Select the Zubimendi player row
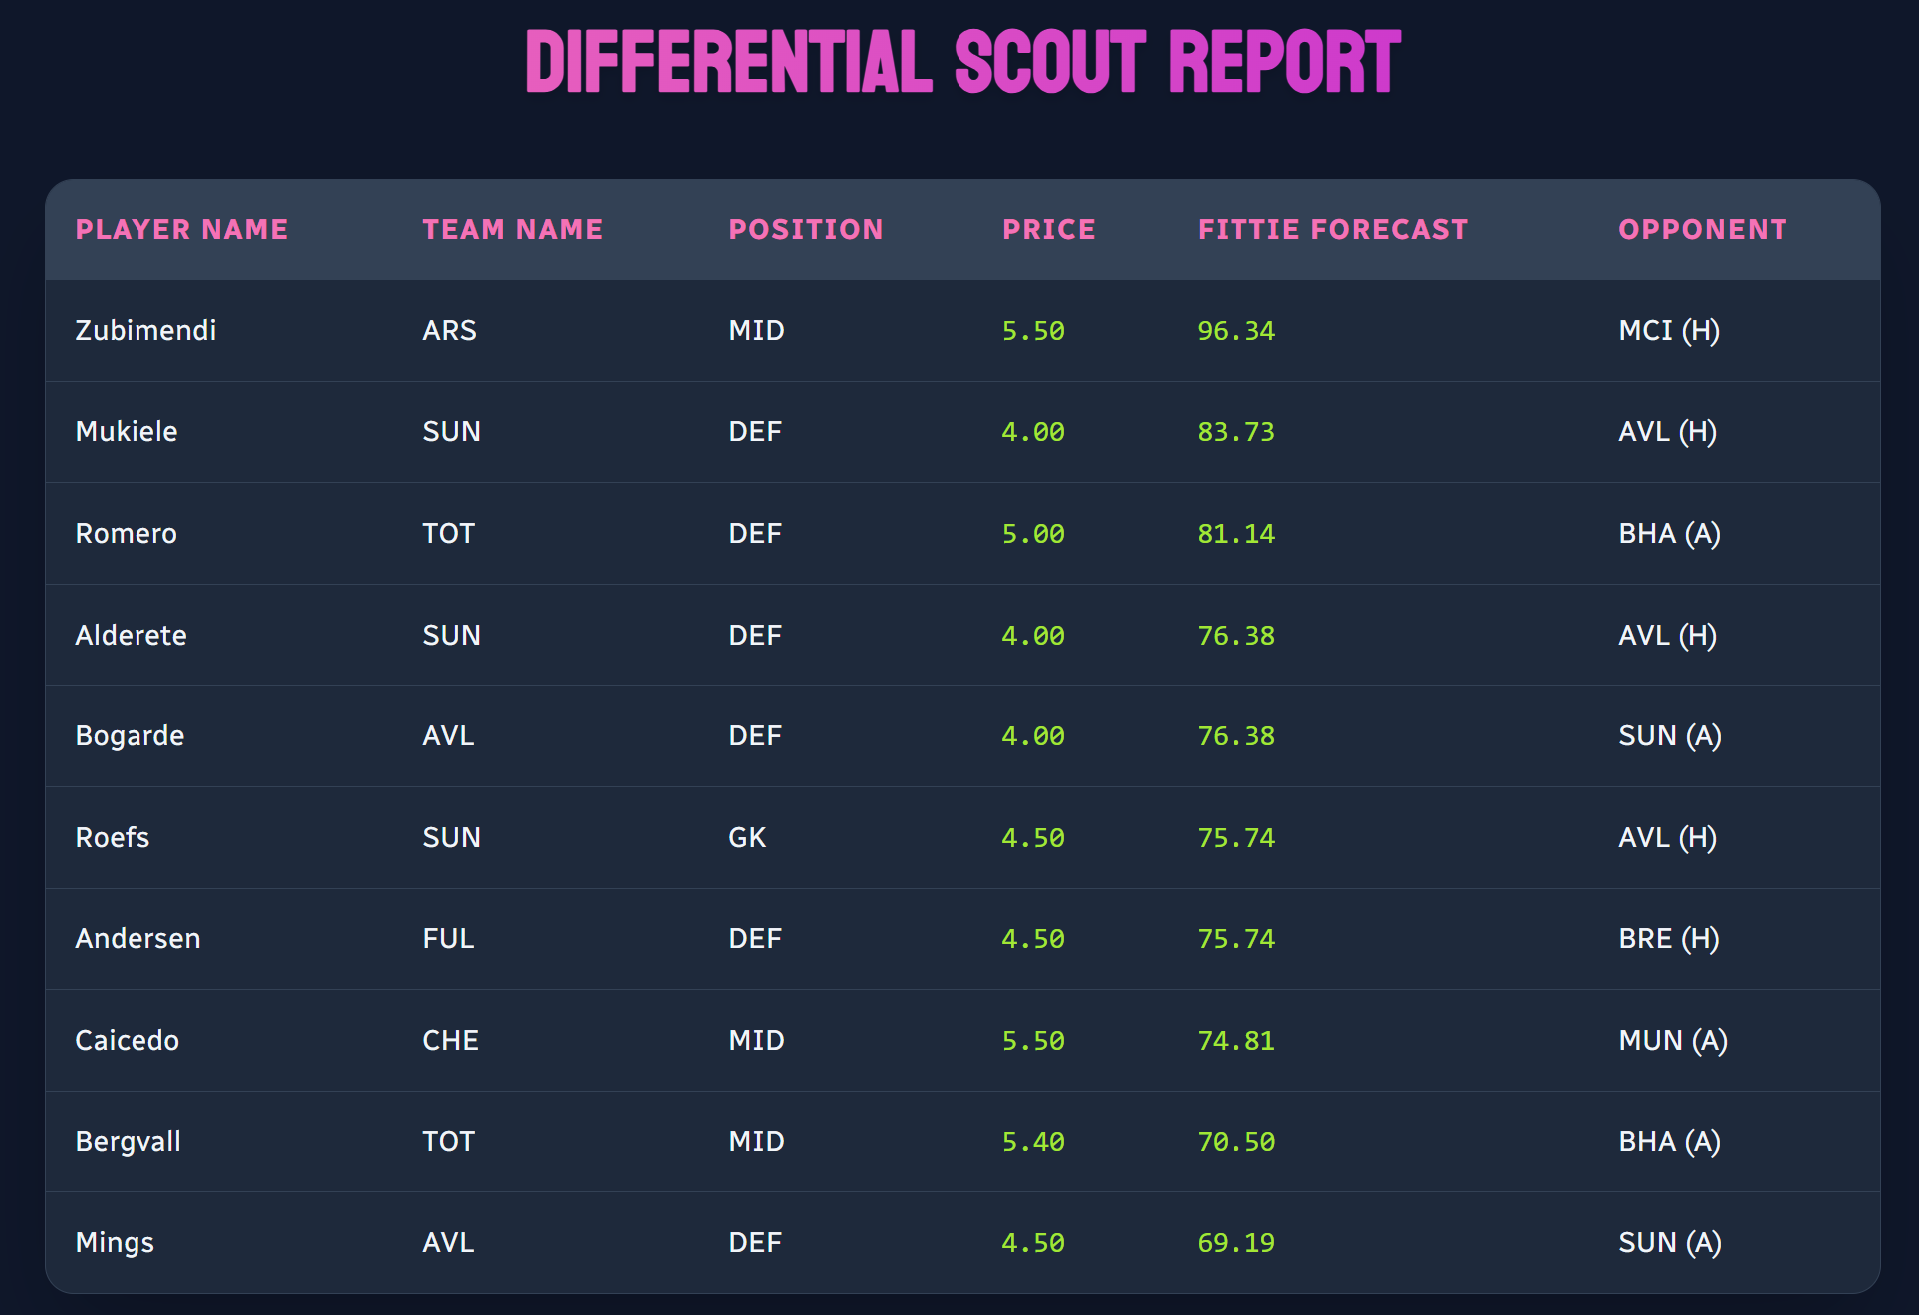 coord(145,331)
